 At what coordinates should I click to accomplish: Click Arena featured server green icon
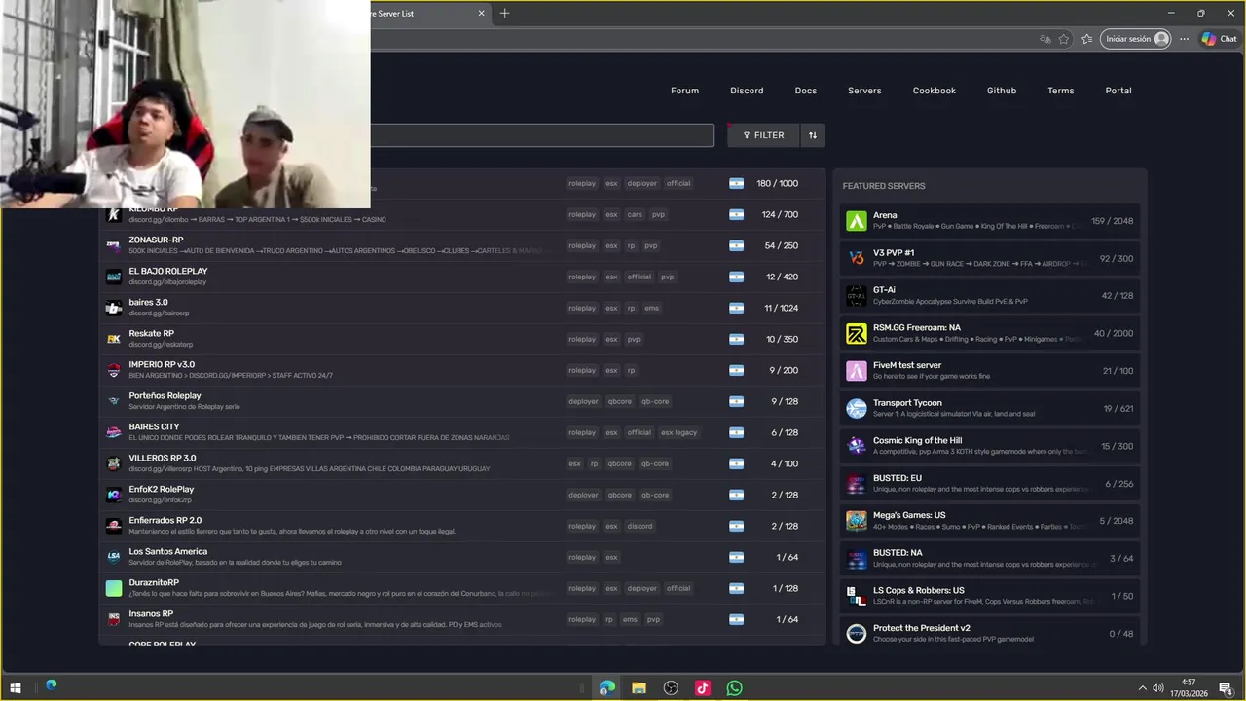tap(857, 221)
